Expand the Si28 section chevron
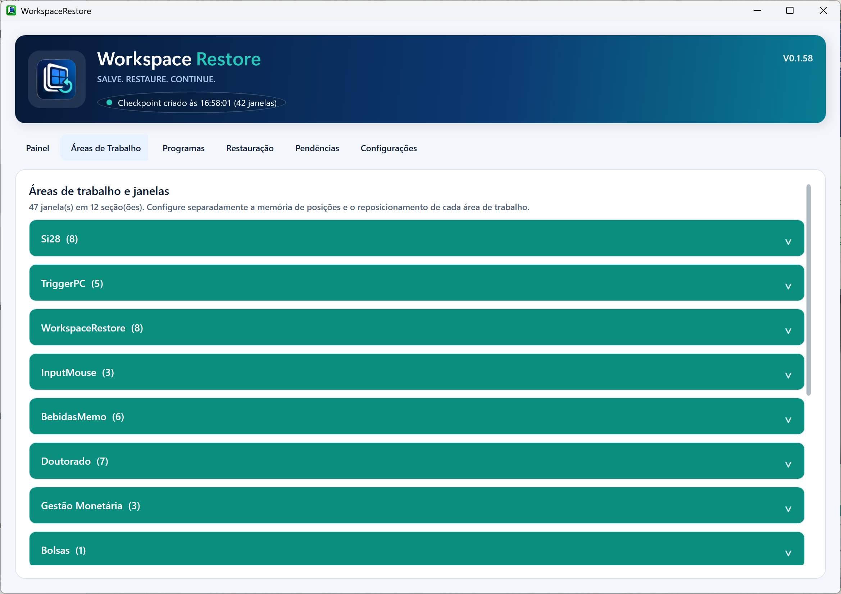 tap(788, 241)
